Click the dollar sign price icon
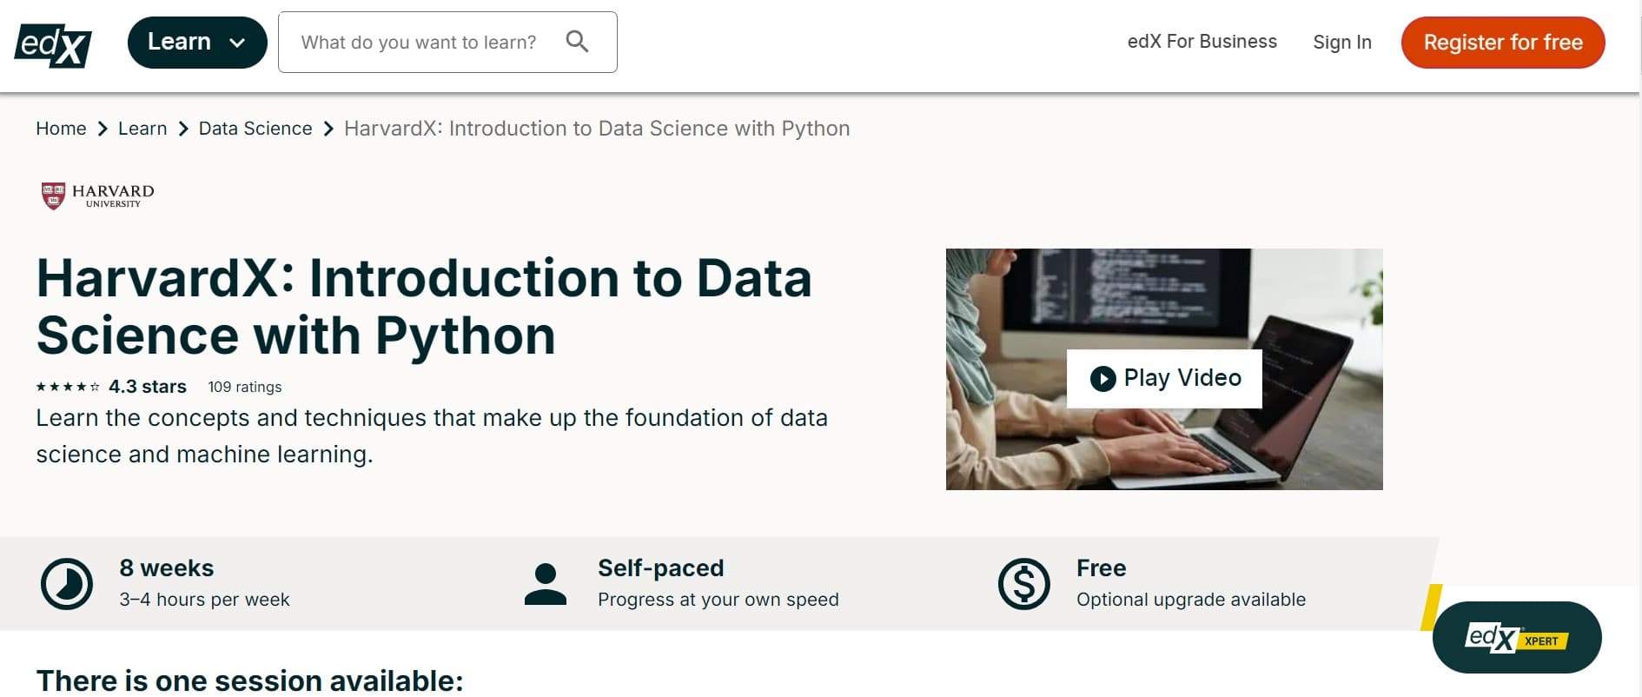The height and width of the screenshot is (697, 1642). 1024,584
